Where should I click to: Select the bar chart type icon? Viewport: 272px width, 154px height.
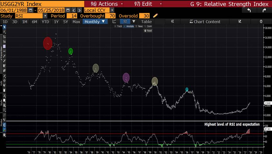point(125,22)
